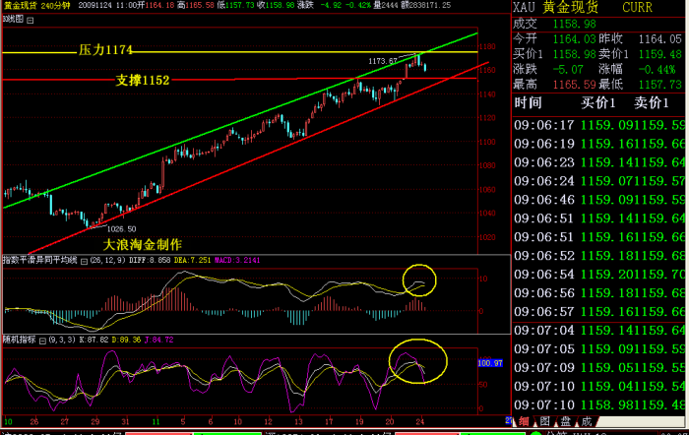Viewport: 689px width, 435px height.
Task: Click the 买价1 column header in tick list
Action: 598,103
